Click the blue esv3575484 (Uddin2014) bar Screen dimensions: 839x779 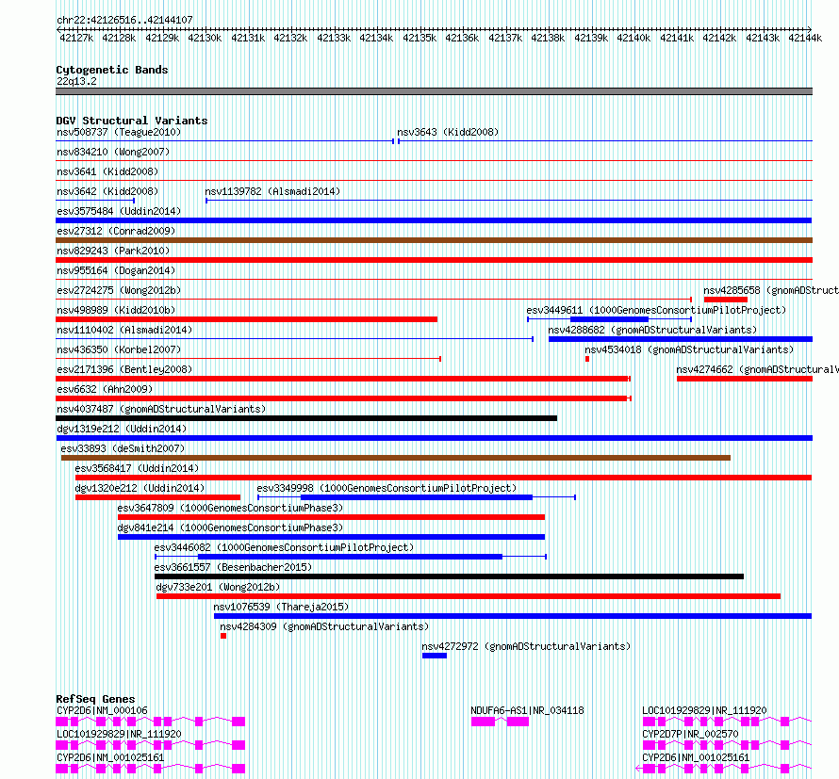[434, 220]
